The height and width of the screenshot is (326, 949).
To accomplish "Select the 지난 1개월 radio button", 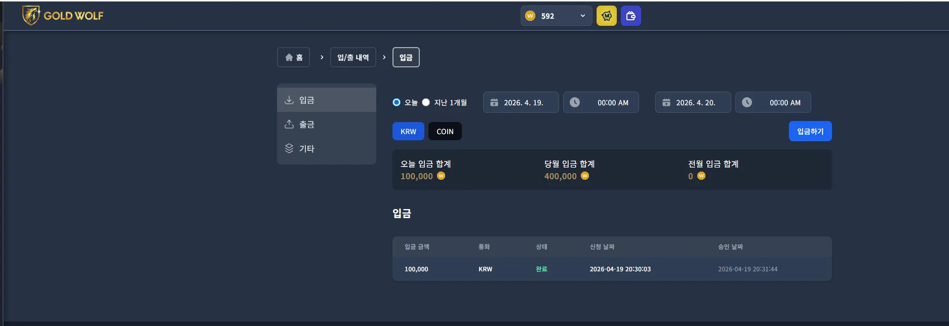I will [426, 102].
